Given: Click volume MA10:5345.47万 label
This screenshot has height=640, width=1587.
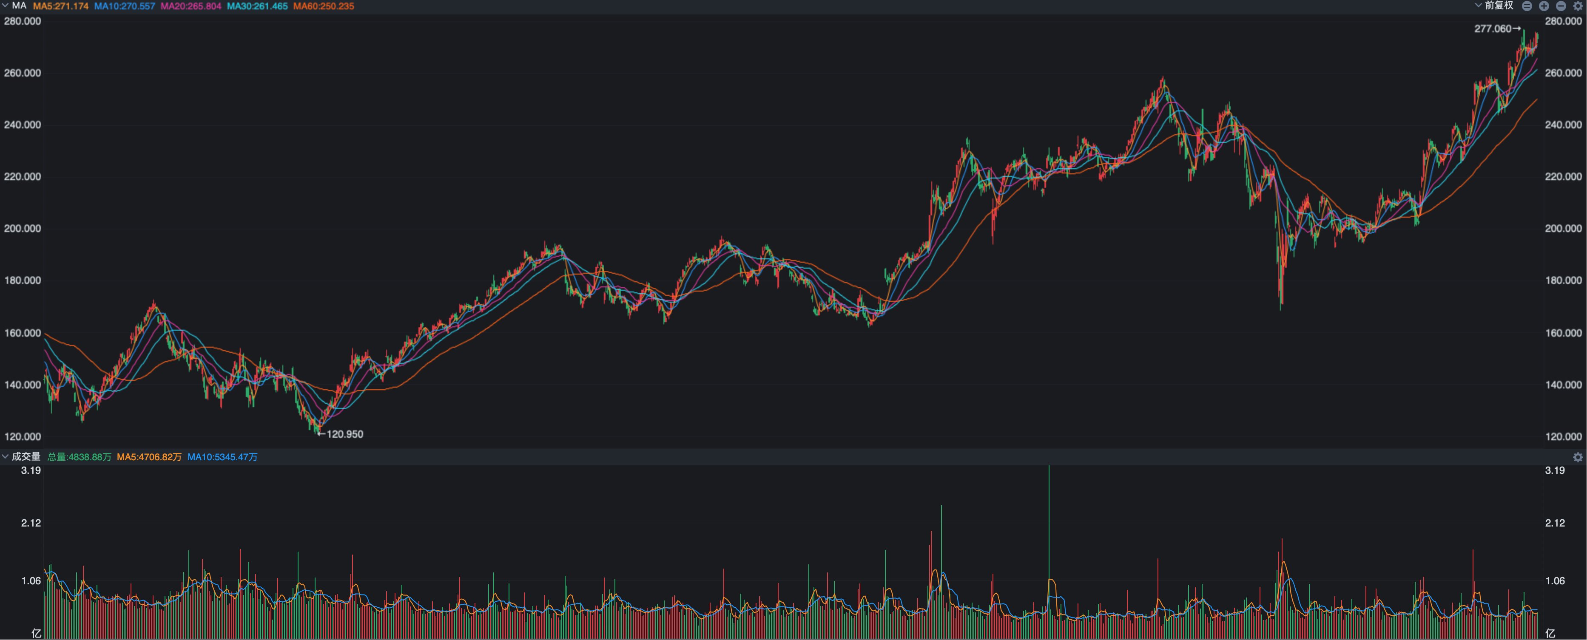Looking at the screenshot, I should click(x=222, y=457).
